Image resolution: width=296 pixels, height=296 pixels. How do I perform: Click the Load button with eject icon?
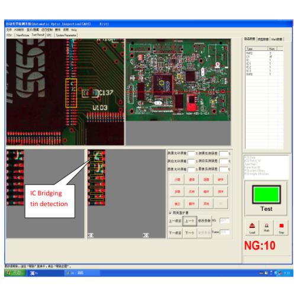(252, 228)
